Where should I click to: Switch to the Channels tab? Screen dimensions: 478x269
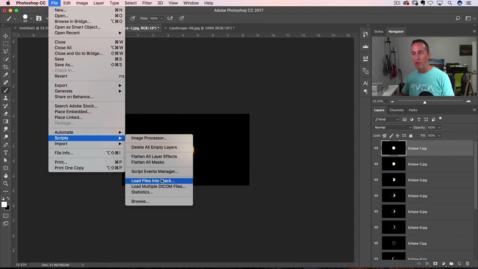pyautogui.click(x=396, y=110)
